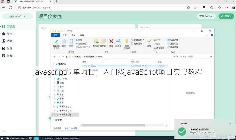Click the Paste (粘贴) ribbon icon

71,43
